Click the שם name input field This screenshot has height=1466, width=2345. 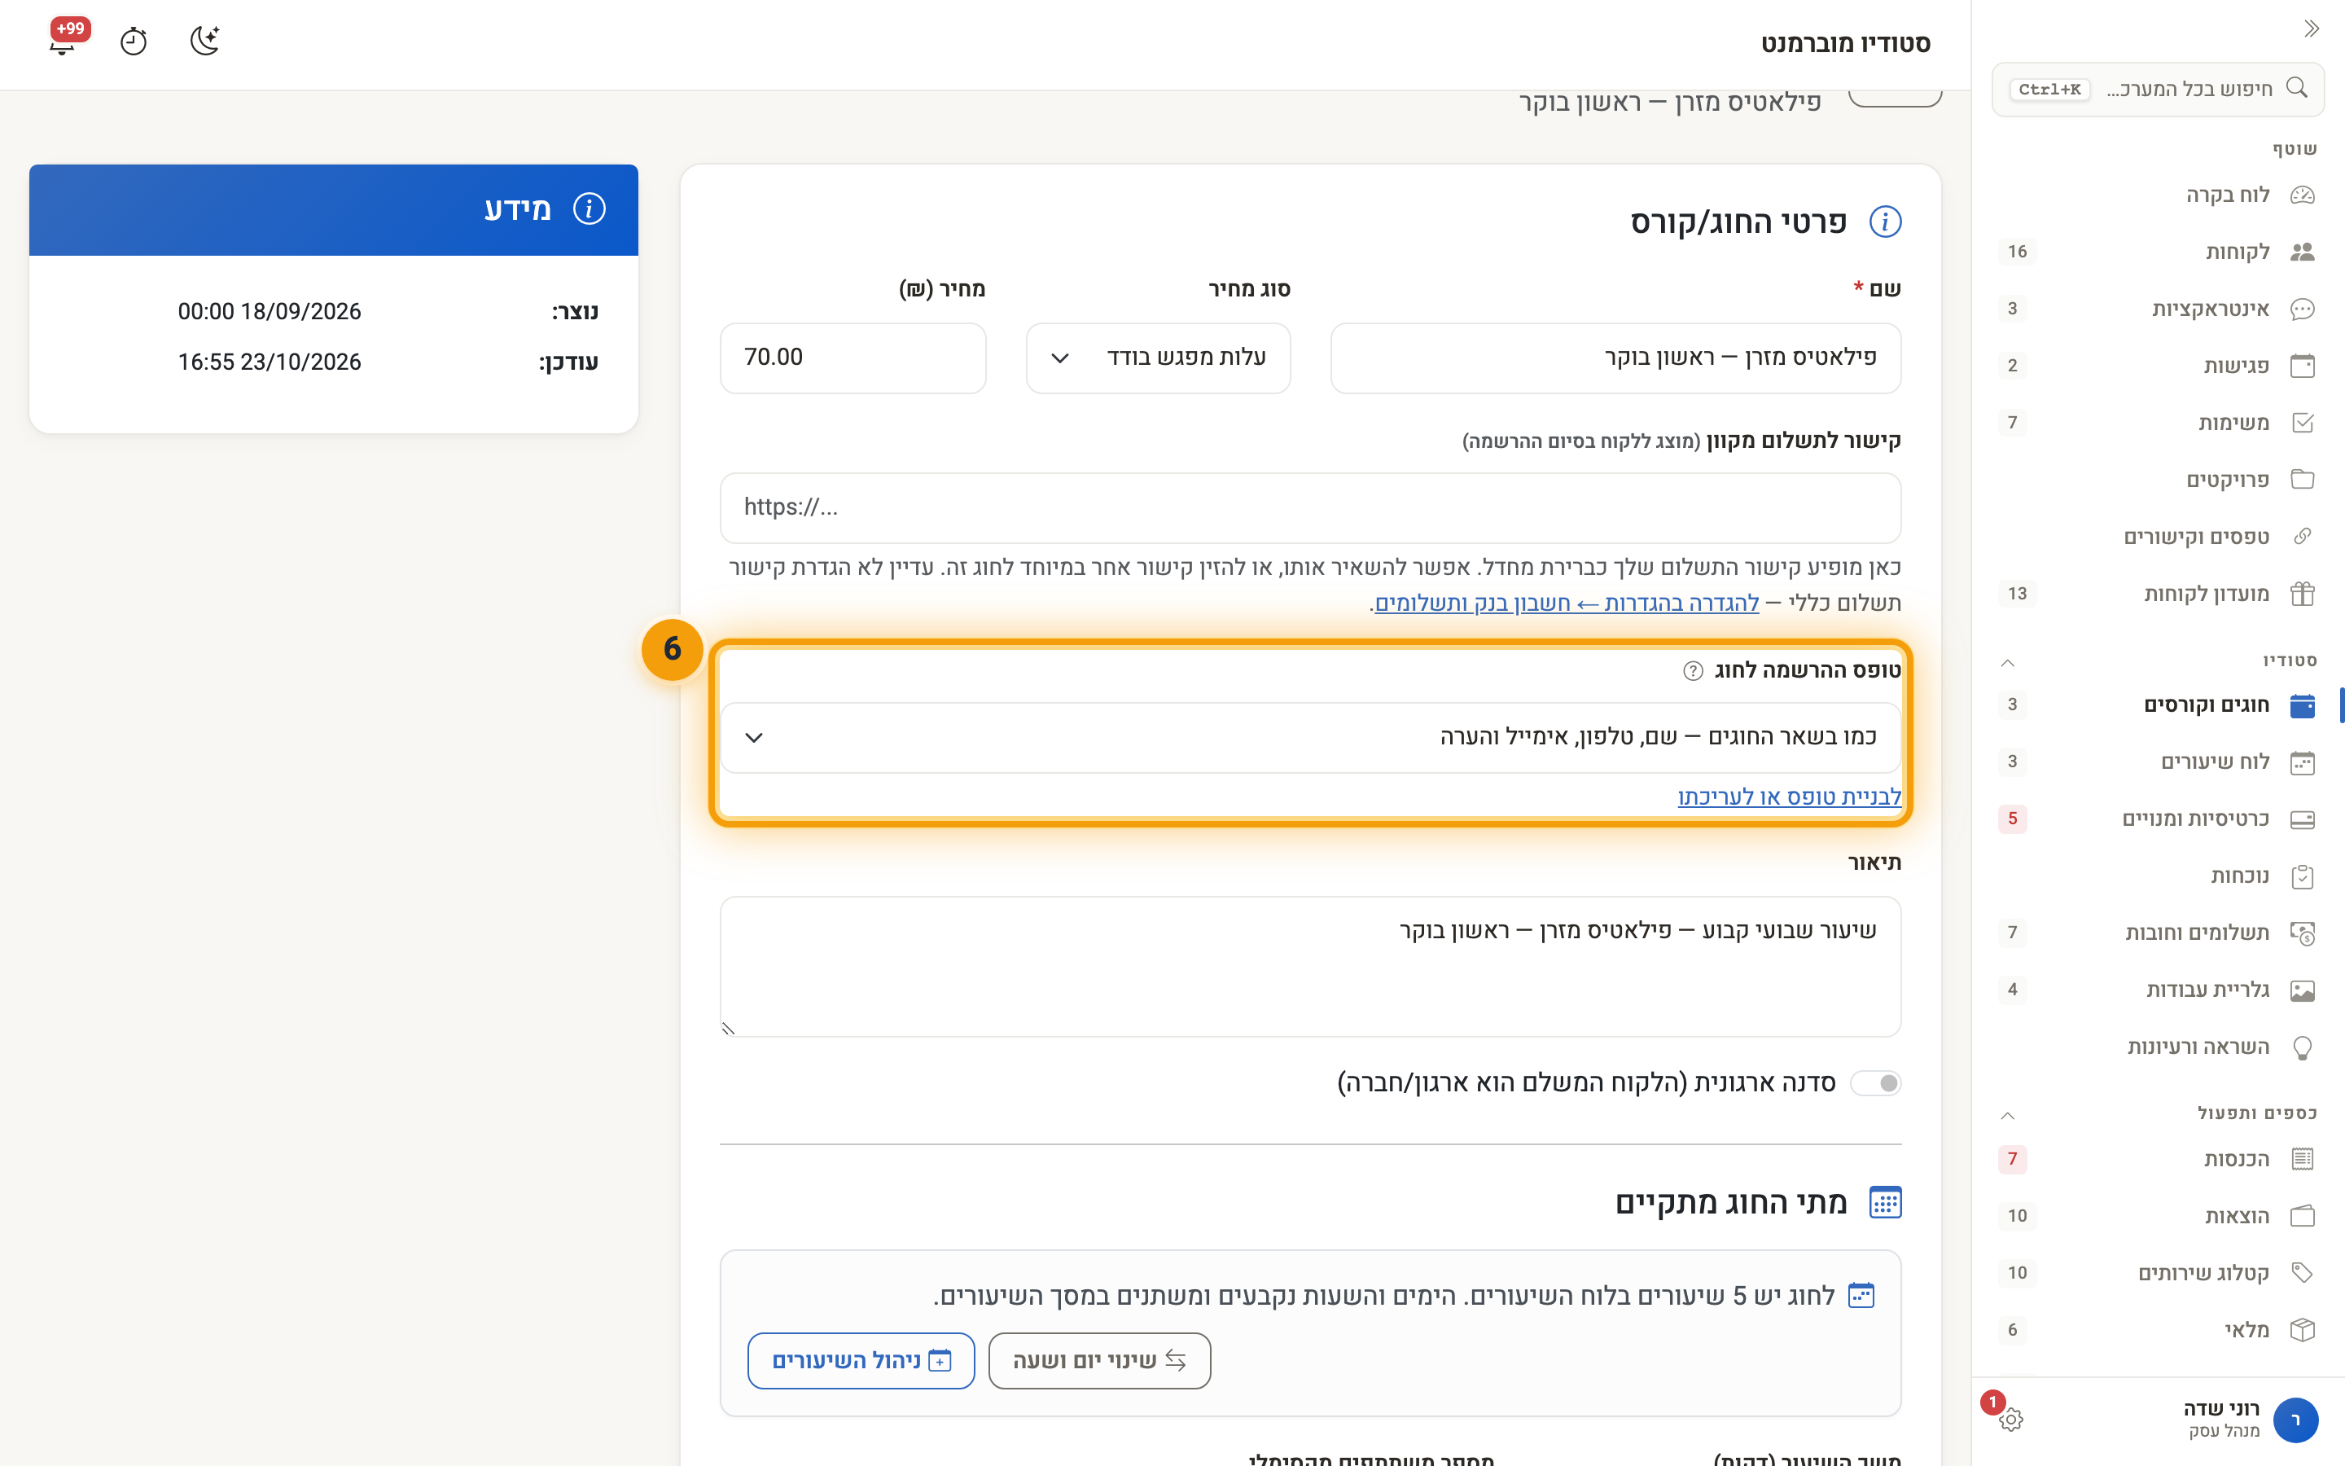(1615, 358)
